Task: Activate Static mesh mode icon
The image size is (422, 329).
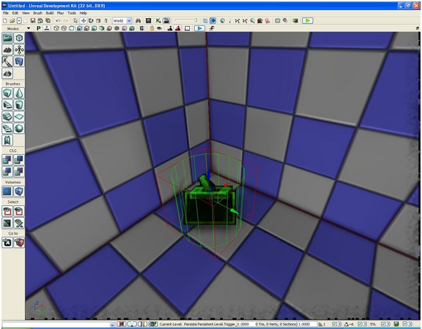Action: pyautogui.click(x=19, y=61)
